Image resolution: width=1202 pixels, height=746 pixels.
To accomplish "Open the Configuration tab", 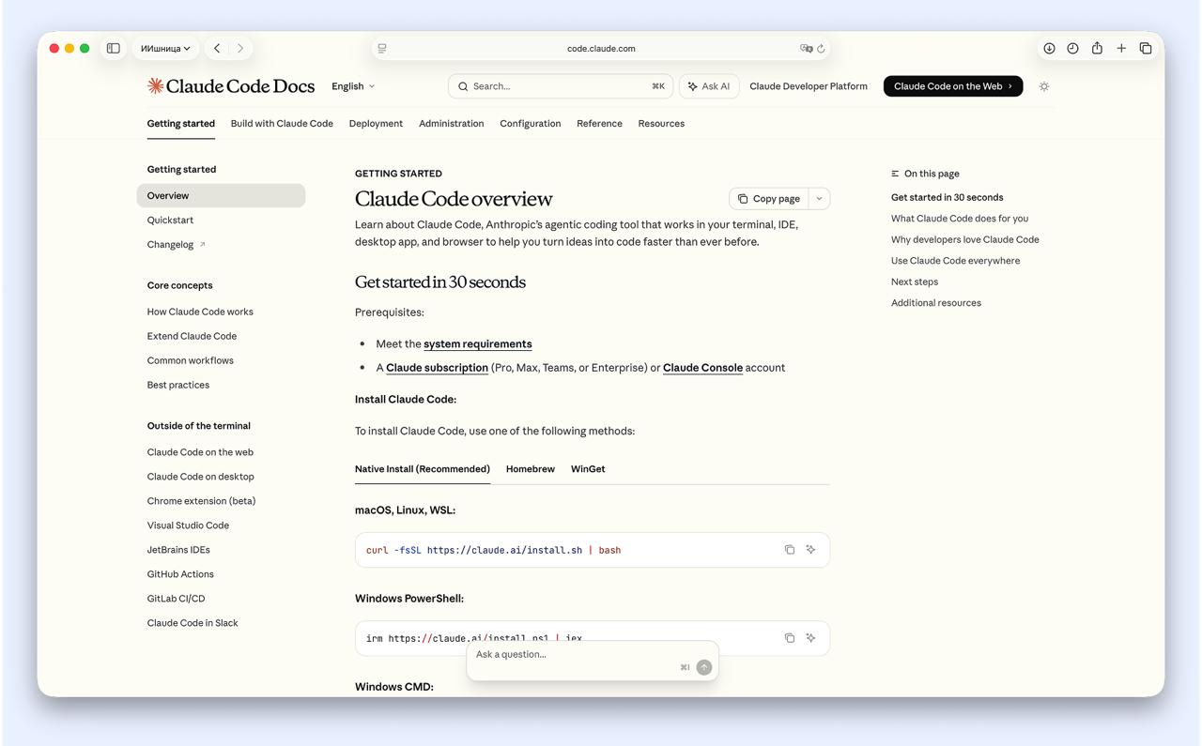I will click(531, 124).
